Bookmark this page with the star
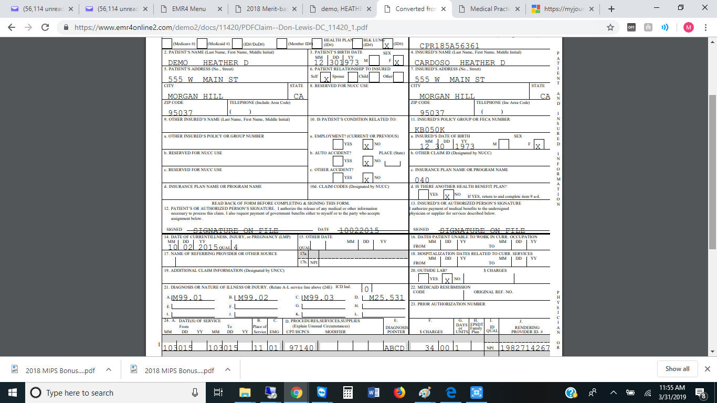Viewport: 717px width, 403px height. coord(610,27)
